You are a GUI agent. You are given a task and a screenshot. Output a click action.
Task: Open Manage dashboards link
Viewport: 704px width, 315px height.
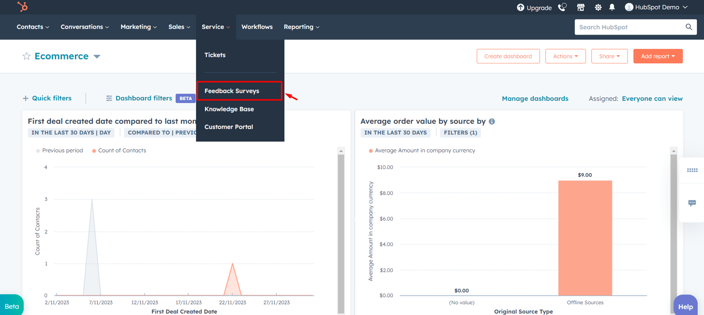pos(535,98)
